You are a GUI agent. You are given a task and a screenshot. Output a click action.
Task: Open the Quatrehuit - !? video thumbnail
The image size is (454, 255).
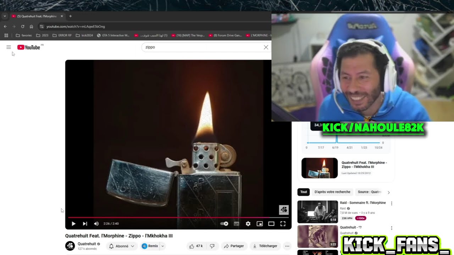(x=317, y=237)
